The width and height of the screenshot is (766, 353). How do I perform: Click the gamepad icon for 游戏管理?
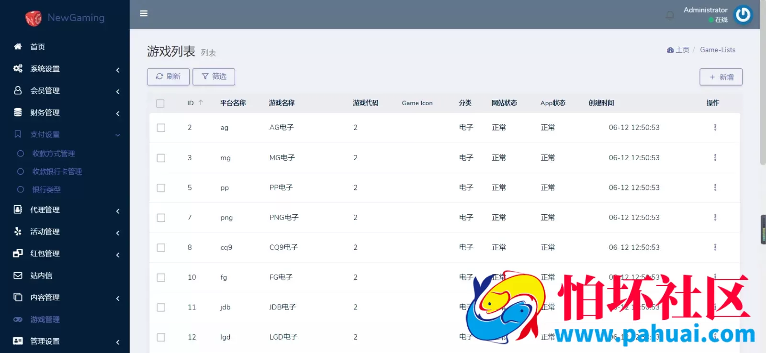coord(18,319)
